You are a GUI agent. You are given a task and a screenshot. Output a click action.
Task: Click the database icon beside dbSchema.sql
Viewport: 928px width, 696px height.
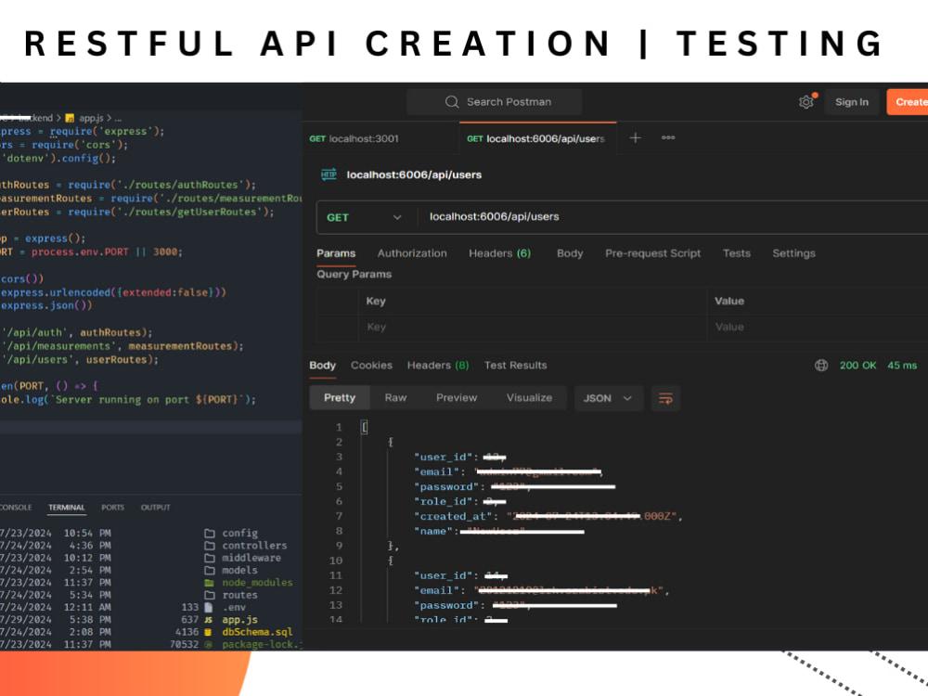208,632
